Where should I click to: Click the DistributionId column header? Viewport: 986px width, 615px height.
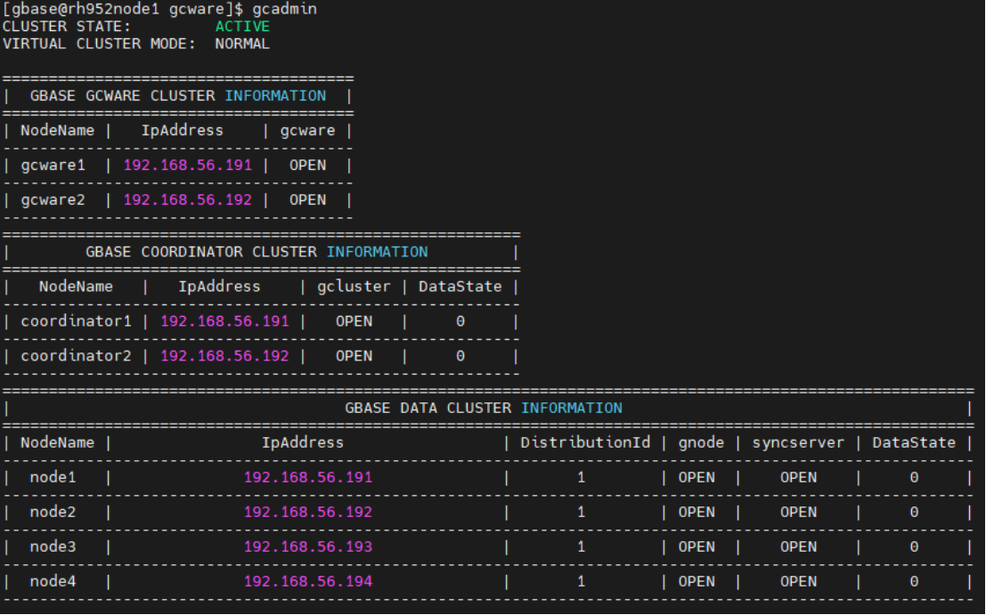coord(585,442)
